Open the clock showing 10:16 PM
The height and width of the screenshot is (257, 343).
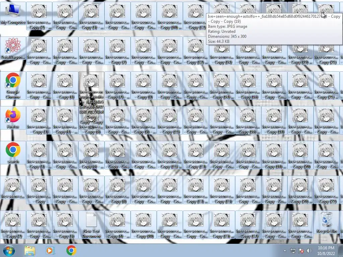pos(326,251)
